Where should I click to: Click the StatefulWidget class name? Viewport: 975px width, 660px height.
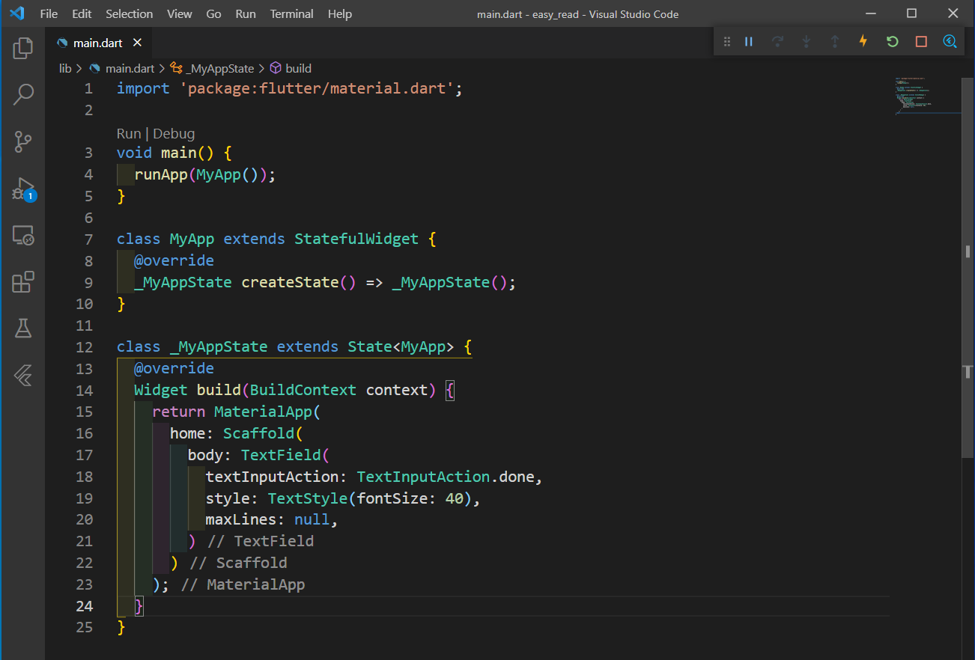(x=356, y=239)
